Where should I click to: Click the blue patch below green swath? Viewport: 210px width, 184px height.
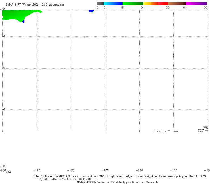tap(23, 21)
